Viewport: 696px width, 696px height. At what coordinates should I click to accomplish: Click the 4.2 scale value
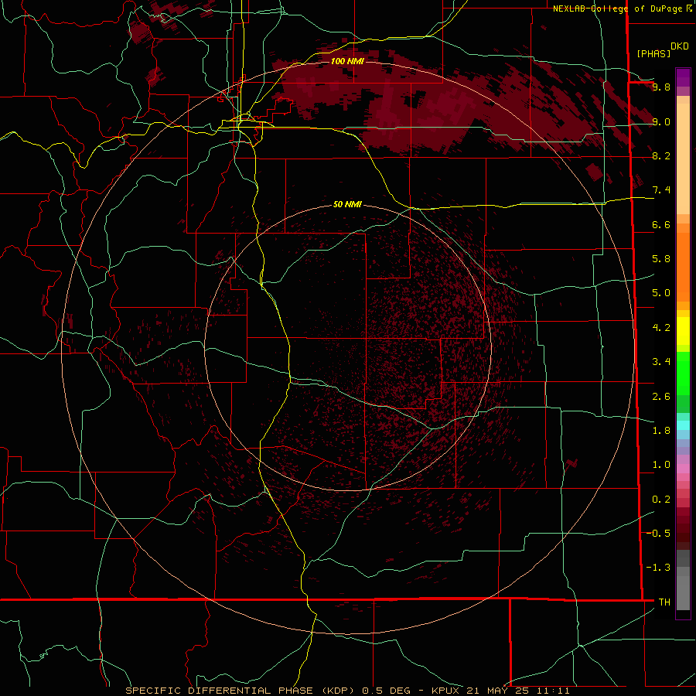[x=661, y=328]
